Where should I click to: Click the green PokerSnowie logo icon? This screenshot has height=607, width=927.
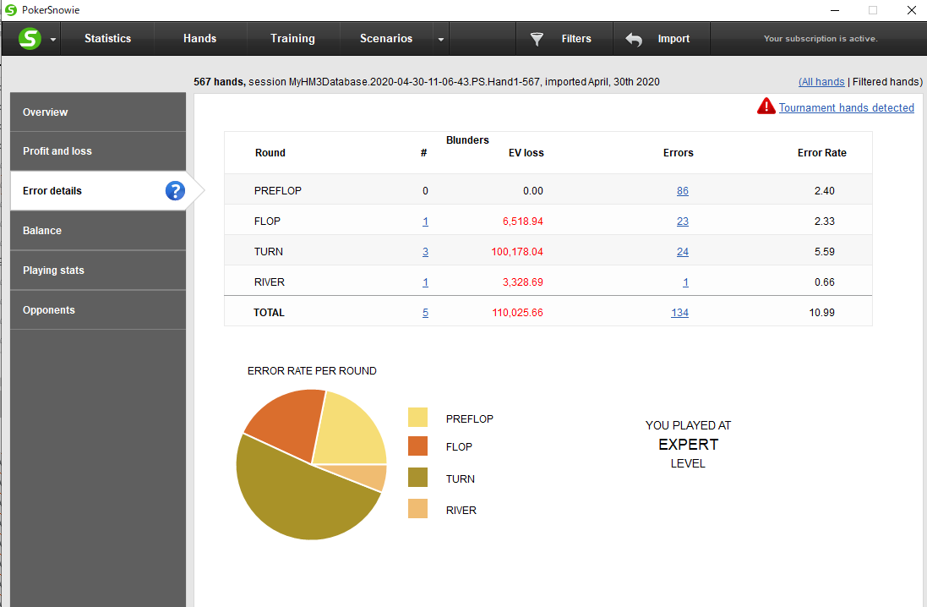coord(30,38)
